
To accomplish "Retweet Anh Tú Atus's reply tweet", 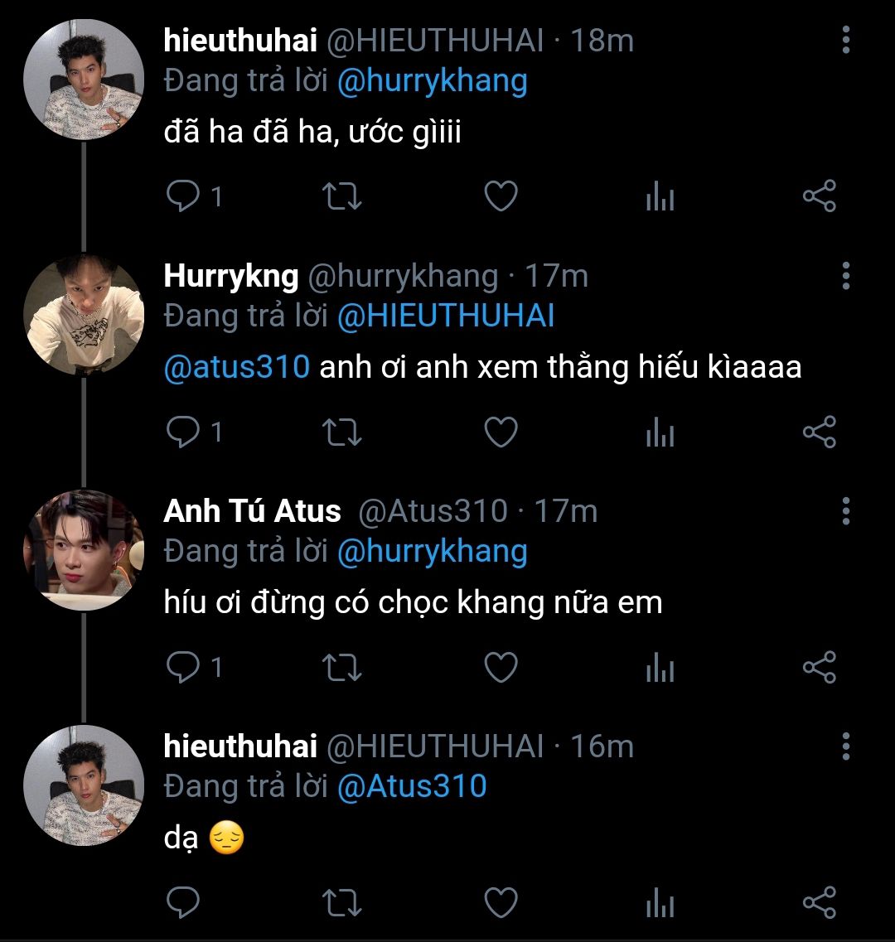I will click(x=341, y=668).
